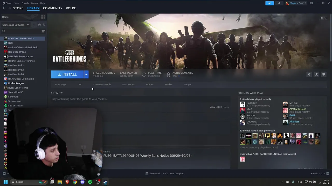This screenshot has width=332, height=186.
Task: Open the Friends menu
Action: pos(25,3)
